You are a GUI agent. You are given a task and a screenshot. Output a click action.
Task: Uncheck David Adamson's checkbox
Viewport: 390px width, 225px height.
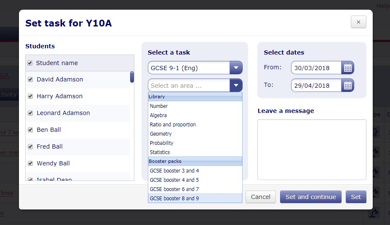pos(30,79)
